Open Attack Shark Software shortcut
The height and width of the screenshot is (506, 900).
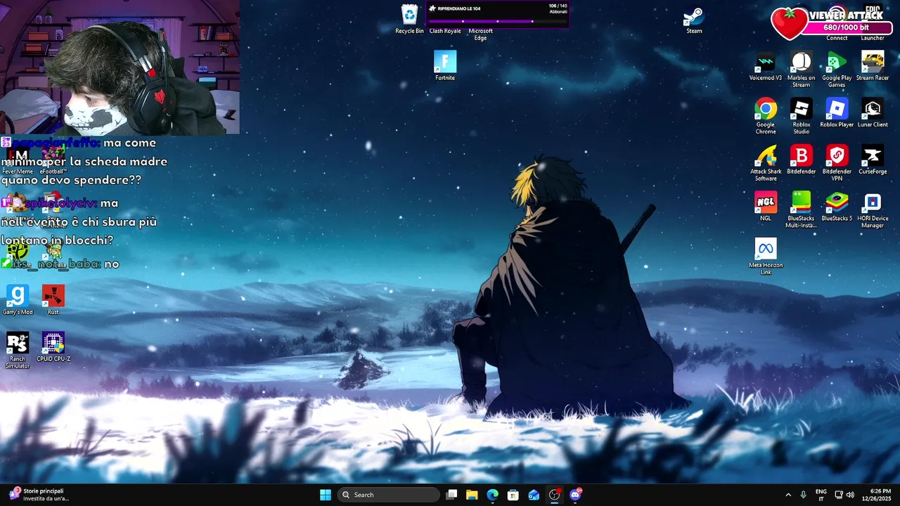tap(766, 163)
